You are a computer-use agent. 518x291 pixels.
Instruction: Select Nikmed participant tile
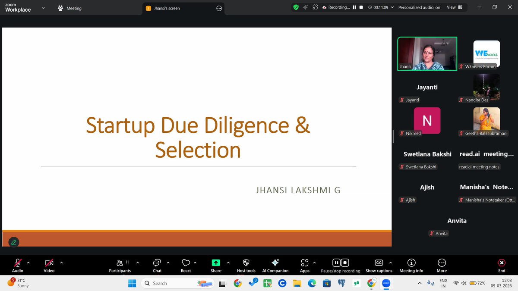pyautogui.click(x=427, y=121)
